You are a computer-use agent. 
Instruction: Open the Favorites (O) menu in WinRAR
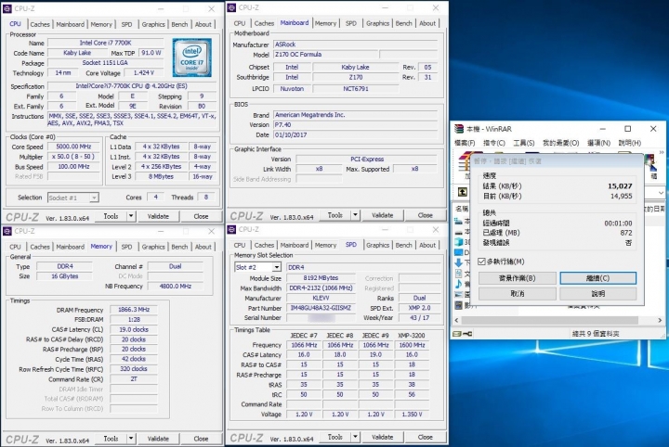(560, 143)
